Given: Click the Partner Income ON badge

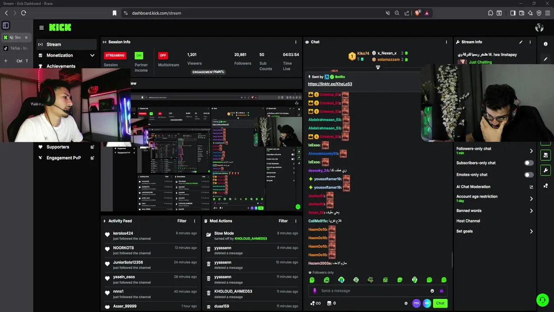Looking at the screenshot, I should (x=138, y=55).
